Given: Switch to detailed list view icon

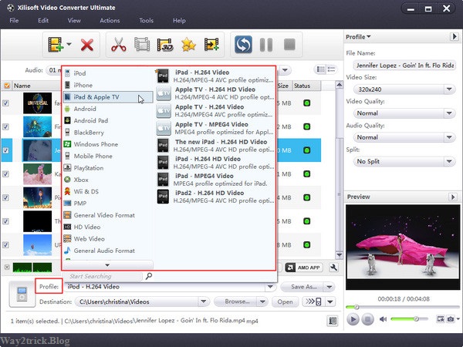Looking at the screenshot, I should (321, 69).
